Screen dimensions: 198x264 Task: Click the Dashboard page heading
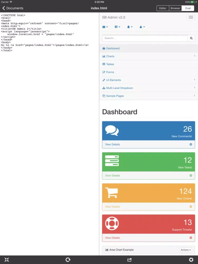click(x=120, y=112)
